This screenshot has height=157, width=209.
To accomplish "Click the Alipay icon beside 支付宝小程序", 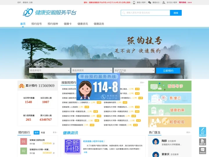I will click(163, 2).
